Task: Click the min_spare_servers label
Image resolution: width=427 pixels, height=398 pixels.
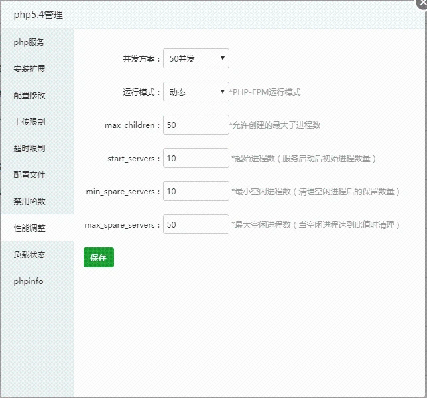Action: click(x=123, y=192)
